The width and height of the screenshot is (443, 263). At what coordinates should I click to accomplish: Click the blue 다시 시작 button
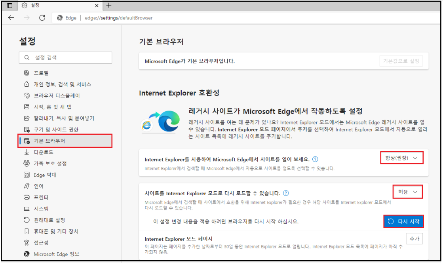[x=403, y=221]
